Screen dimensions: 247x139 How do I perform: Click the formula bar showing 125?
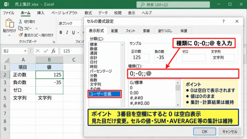(72, 51)
